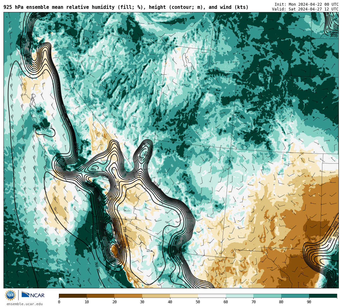The height and width of the screenshot is (308, 342).
Task: Click the Valid time label
Action: 305,9
